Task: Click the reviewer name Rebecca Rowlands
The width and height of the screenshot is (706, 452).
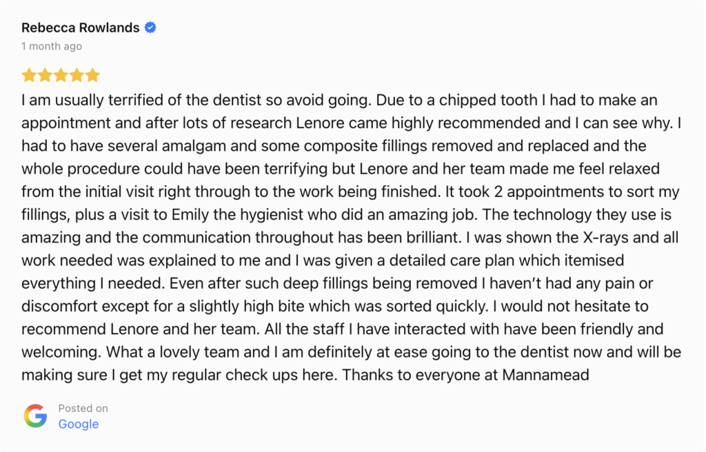Action: point(80,28)
